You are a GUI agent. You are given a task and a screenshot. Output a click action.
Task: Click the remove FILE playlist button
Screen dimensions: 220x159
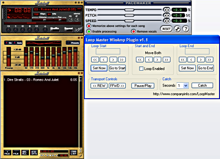pyautogui.click(x=16, y=153)
